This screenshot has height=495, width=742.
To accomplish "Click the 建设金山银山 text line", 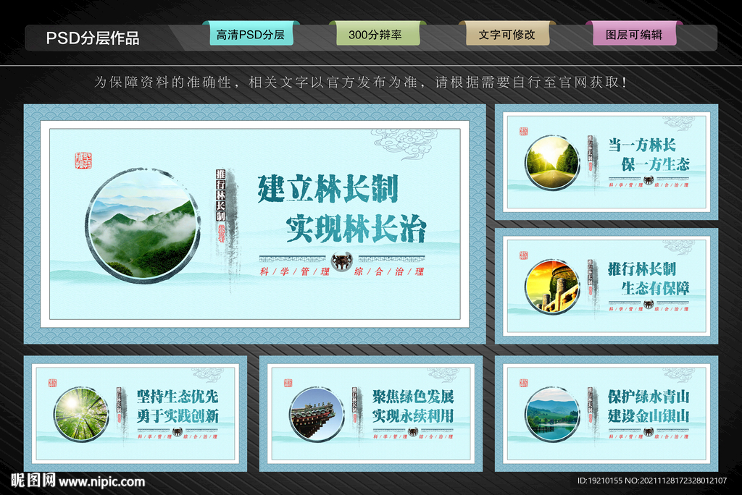I will (649, 416).
